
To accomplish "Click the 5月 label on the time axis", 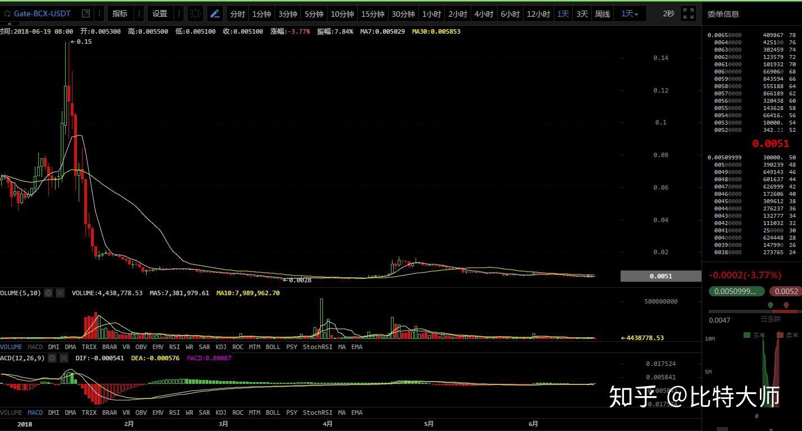I will tap(429, 424).
